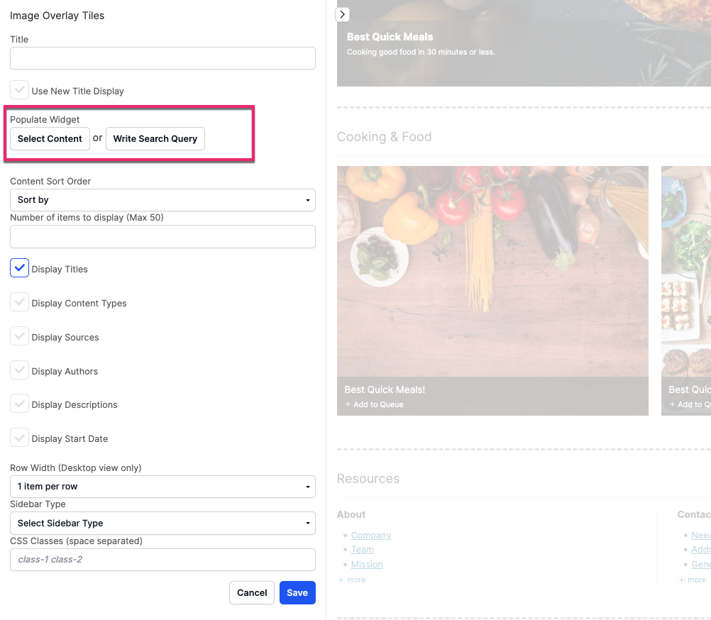Expand the Select Sidebar Type dropdown
Image resolution: width=711 pixels, height=620 pixels.
coord(162,524)
